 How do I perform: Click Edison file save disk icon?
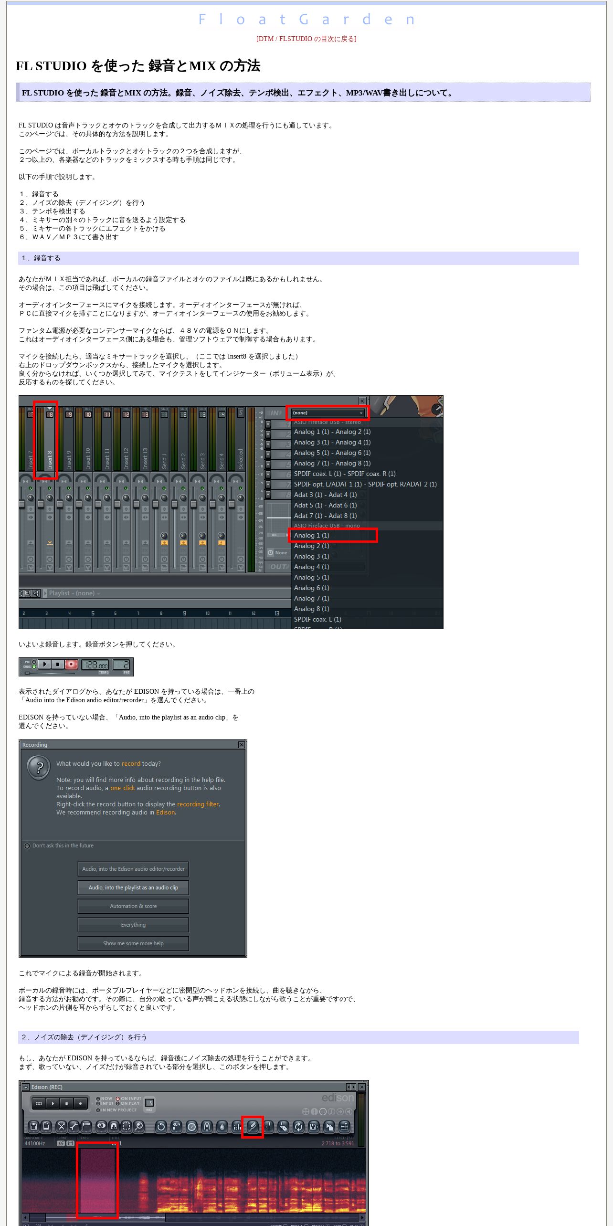[x=33, y=1126]
